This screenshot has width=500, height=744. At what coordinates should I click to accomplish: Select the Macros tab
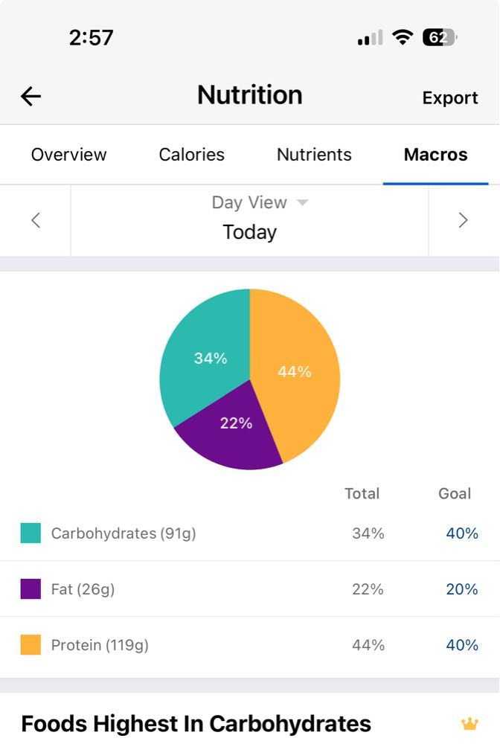click(435, 155)
